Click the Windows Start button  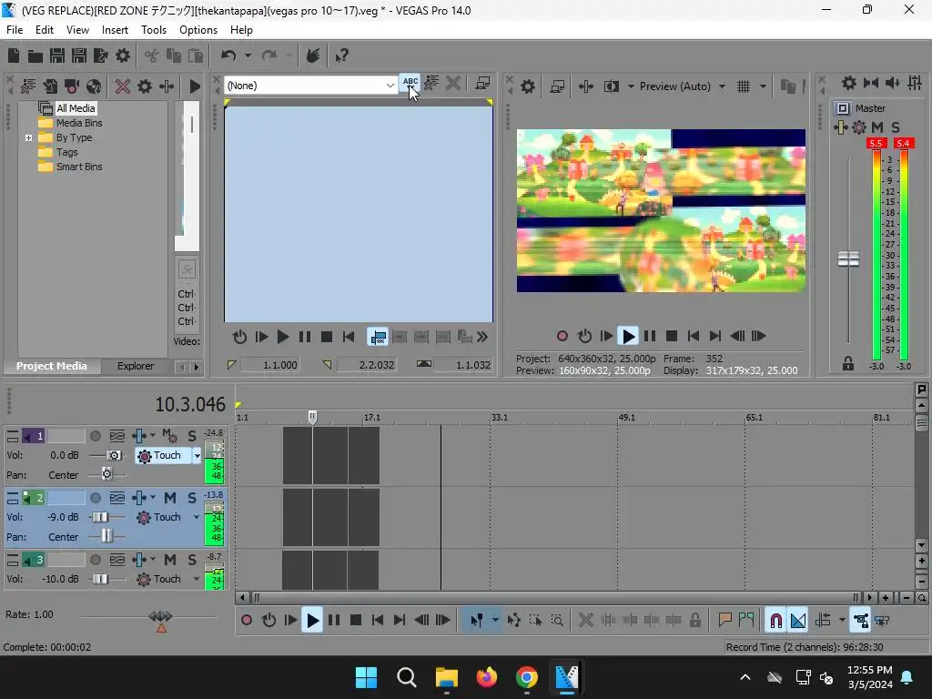pos(366,677)
